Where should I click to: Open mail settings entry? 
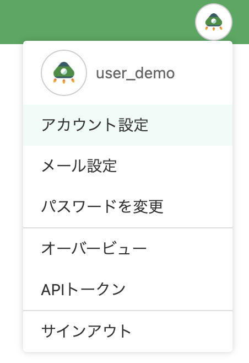coord(128,166)
